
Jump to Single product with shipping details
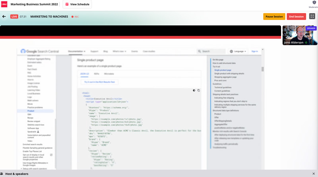[229, 73]
